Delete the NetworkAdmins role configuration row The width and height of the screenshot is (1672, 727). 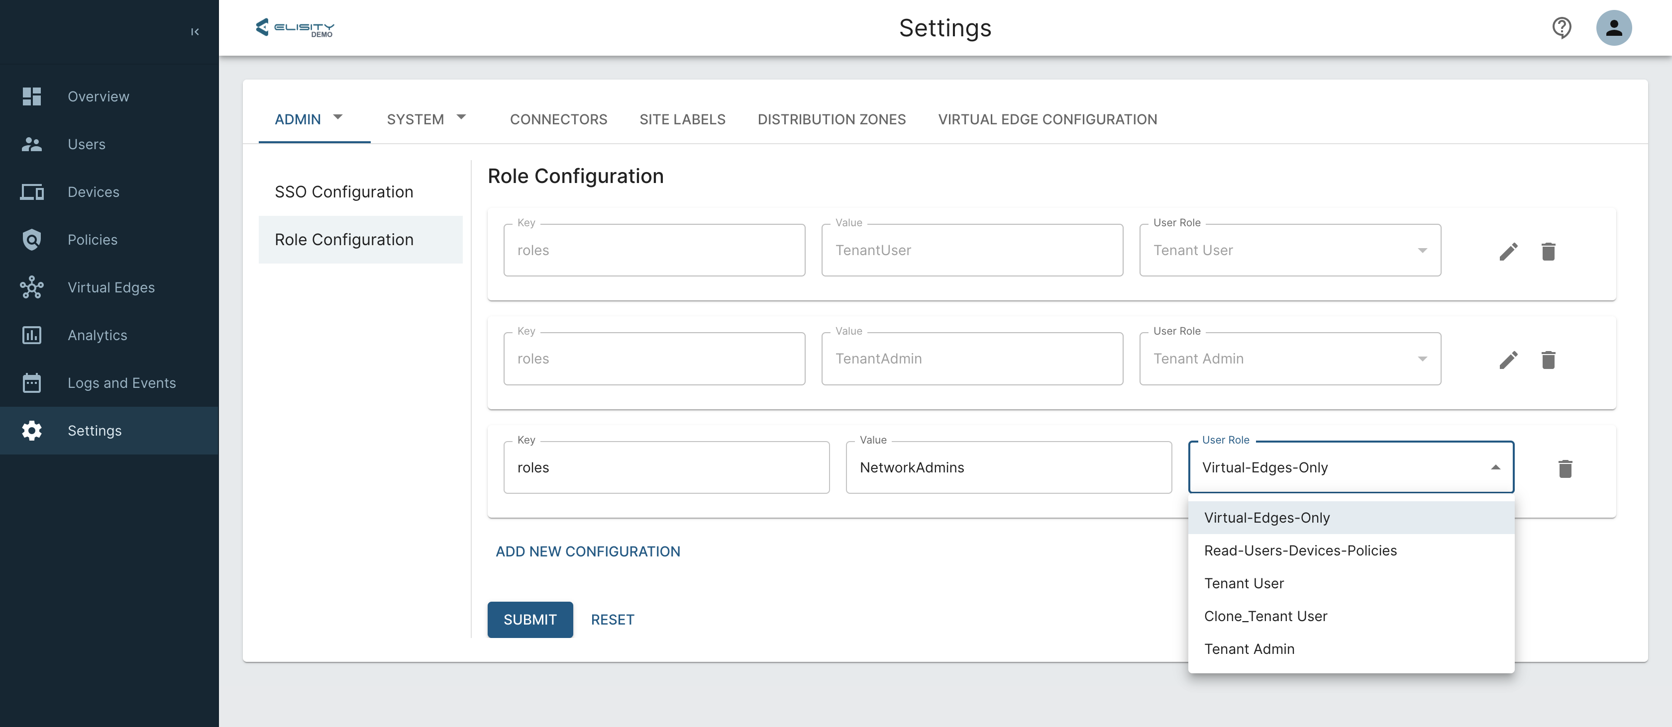click(x=1565, y=468)
